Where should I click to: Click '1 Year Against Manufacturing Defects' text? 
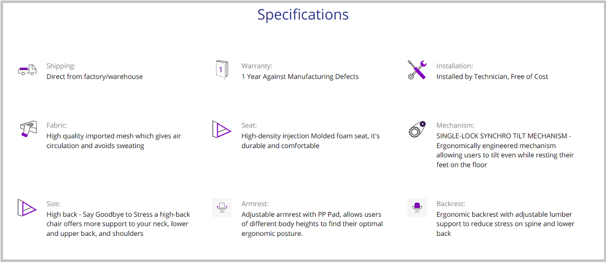300,77
